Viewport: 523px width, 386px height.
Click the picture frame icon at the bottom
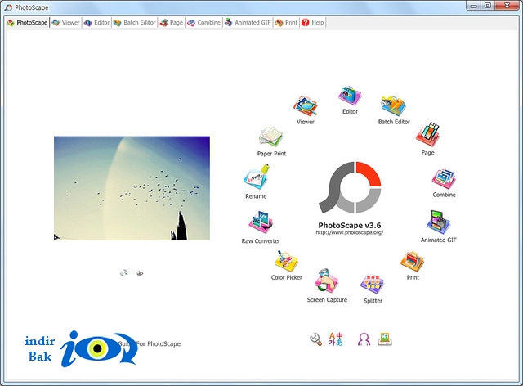coord(385,339)
